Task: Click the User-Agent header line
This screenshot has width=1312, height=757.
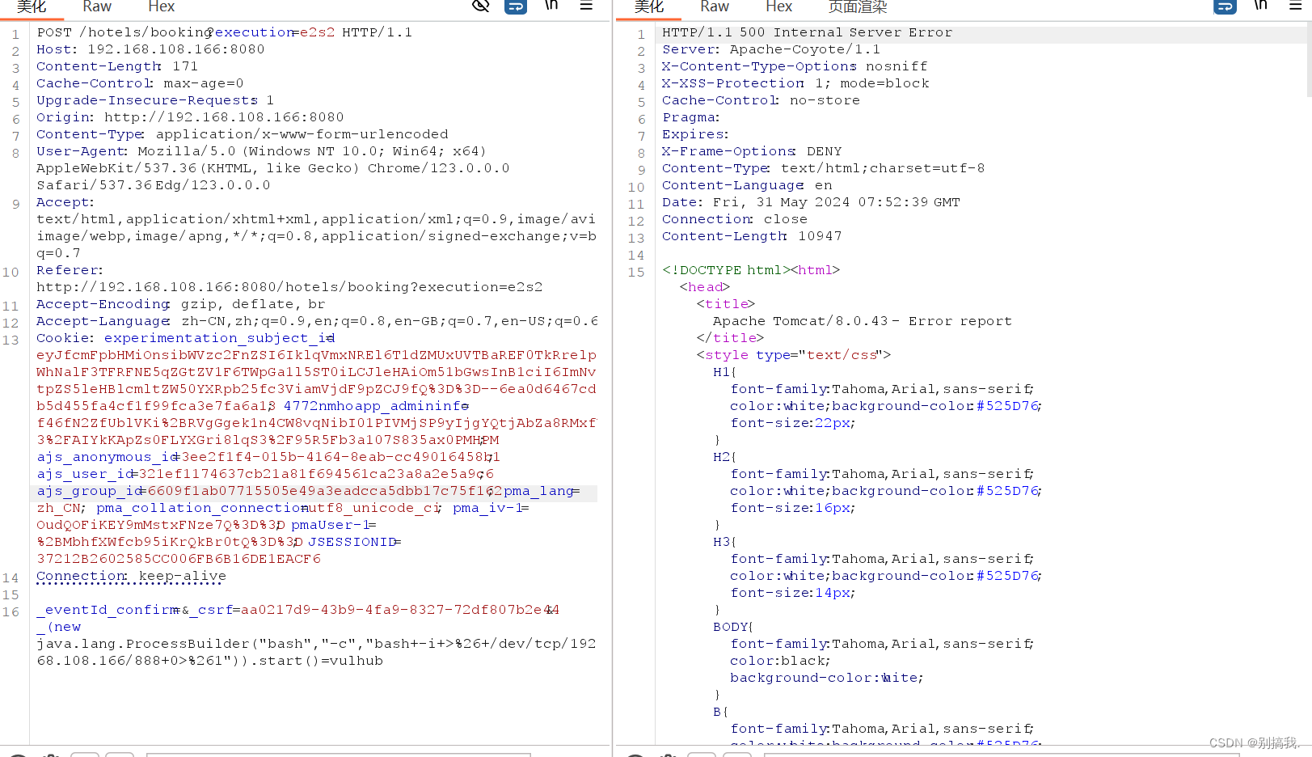Action: pyautogui.click(x=261, y=151)
